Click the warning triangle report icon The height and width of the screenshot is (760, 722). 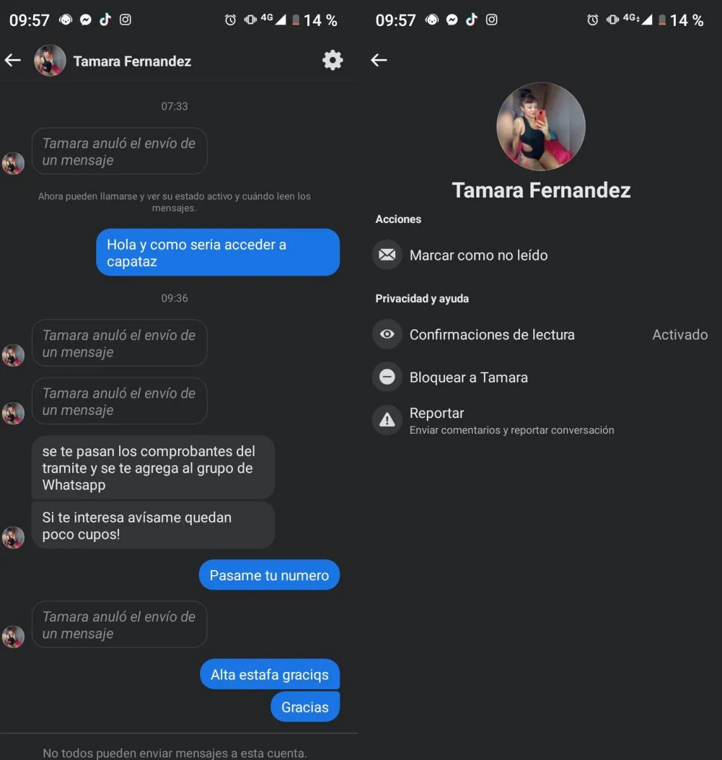coord(387,419)
